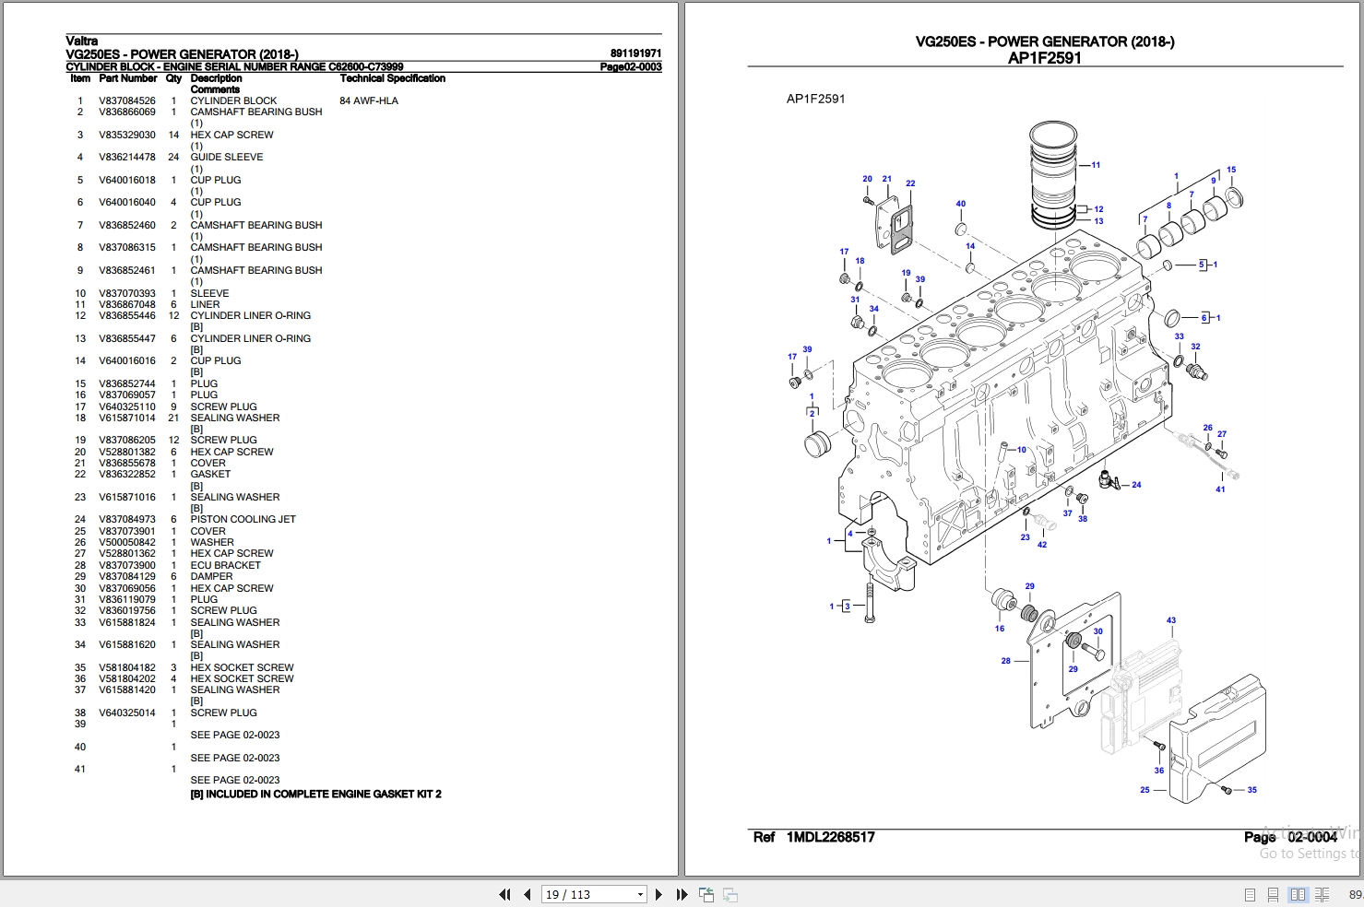Viewport: 1364px width, 907px height.
Task: Open the page number dropdown arrow
Action: 640,894
